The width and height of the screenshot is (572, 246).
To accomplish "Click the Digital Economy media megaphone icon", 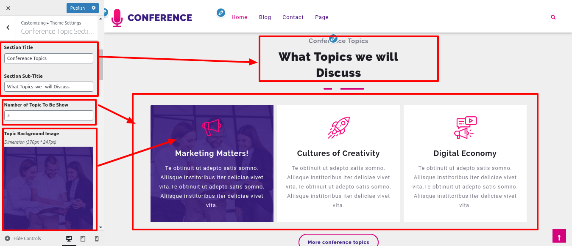I will coord(465,127).
